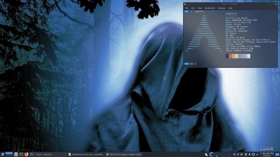Screen dimensions: 280x157
Task: Click the Arch Linux ASCII logo in terminal
Action: pyautogui.click(x=204, y=33)
